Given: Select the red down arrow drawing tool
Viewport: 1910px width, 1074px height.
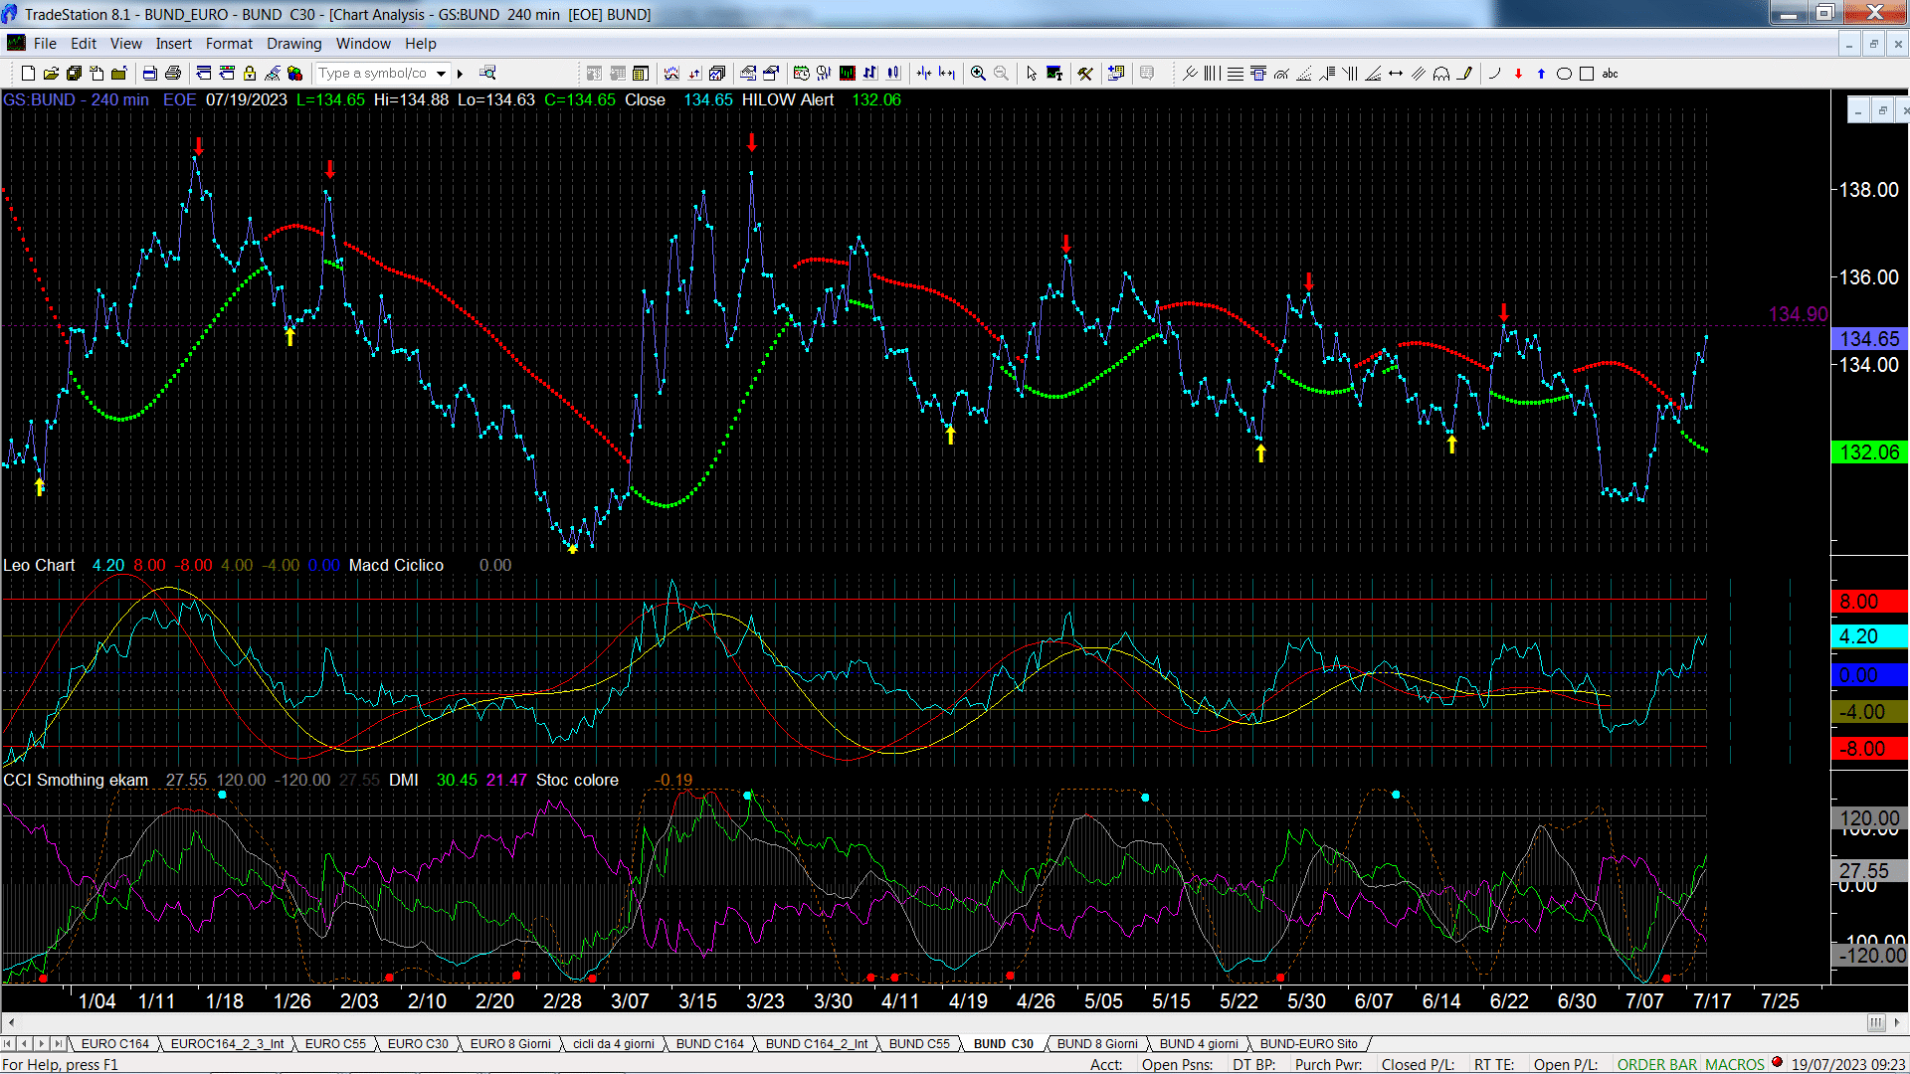Looking at the screenshot, I should 1518,74.
